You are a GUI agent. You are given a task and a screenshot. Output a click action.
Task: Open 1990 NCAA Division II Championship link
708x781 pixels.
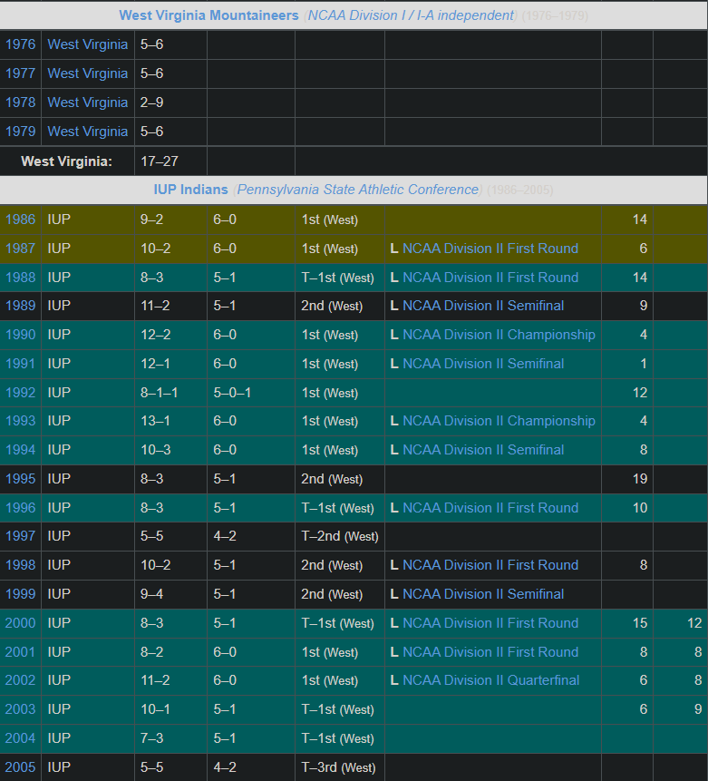coord(499,335)
